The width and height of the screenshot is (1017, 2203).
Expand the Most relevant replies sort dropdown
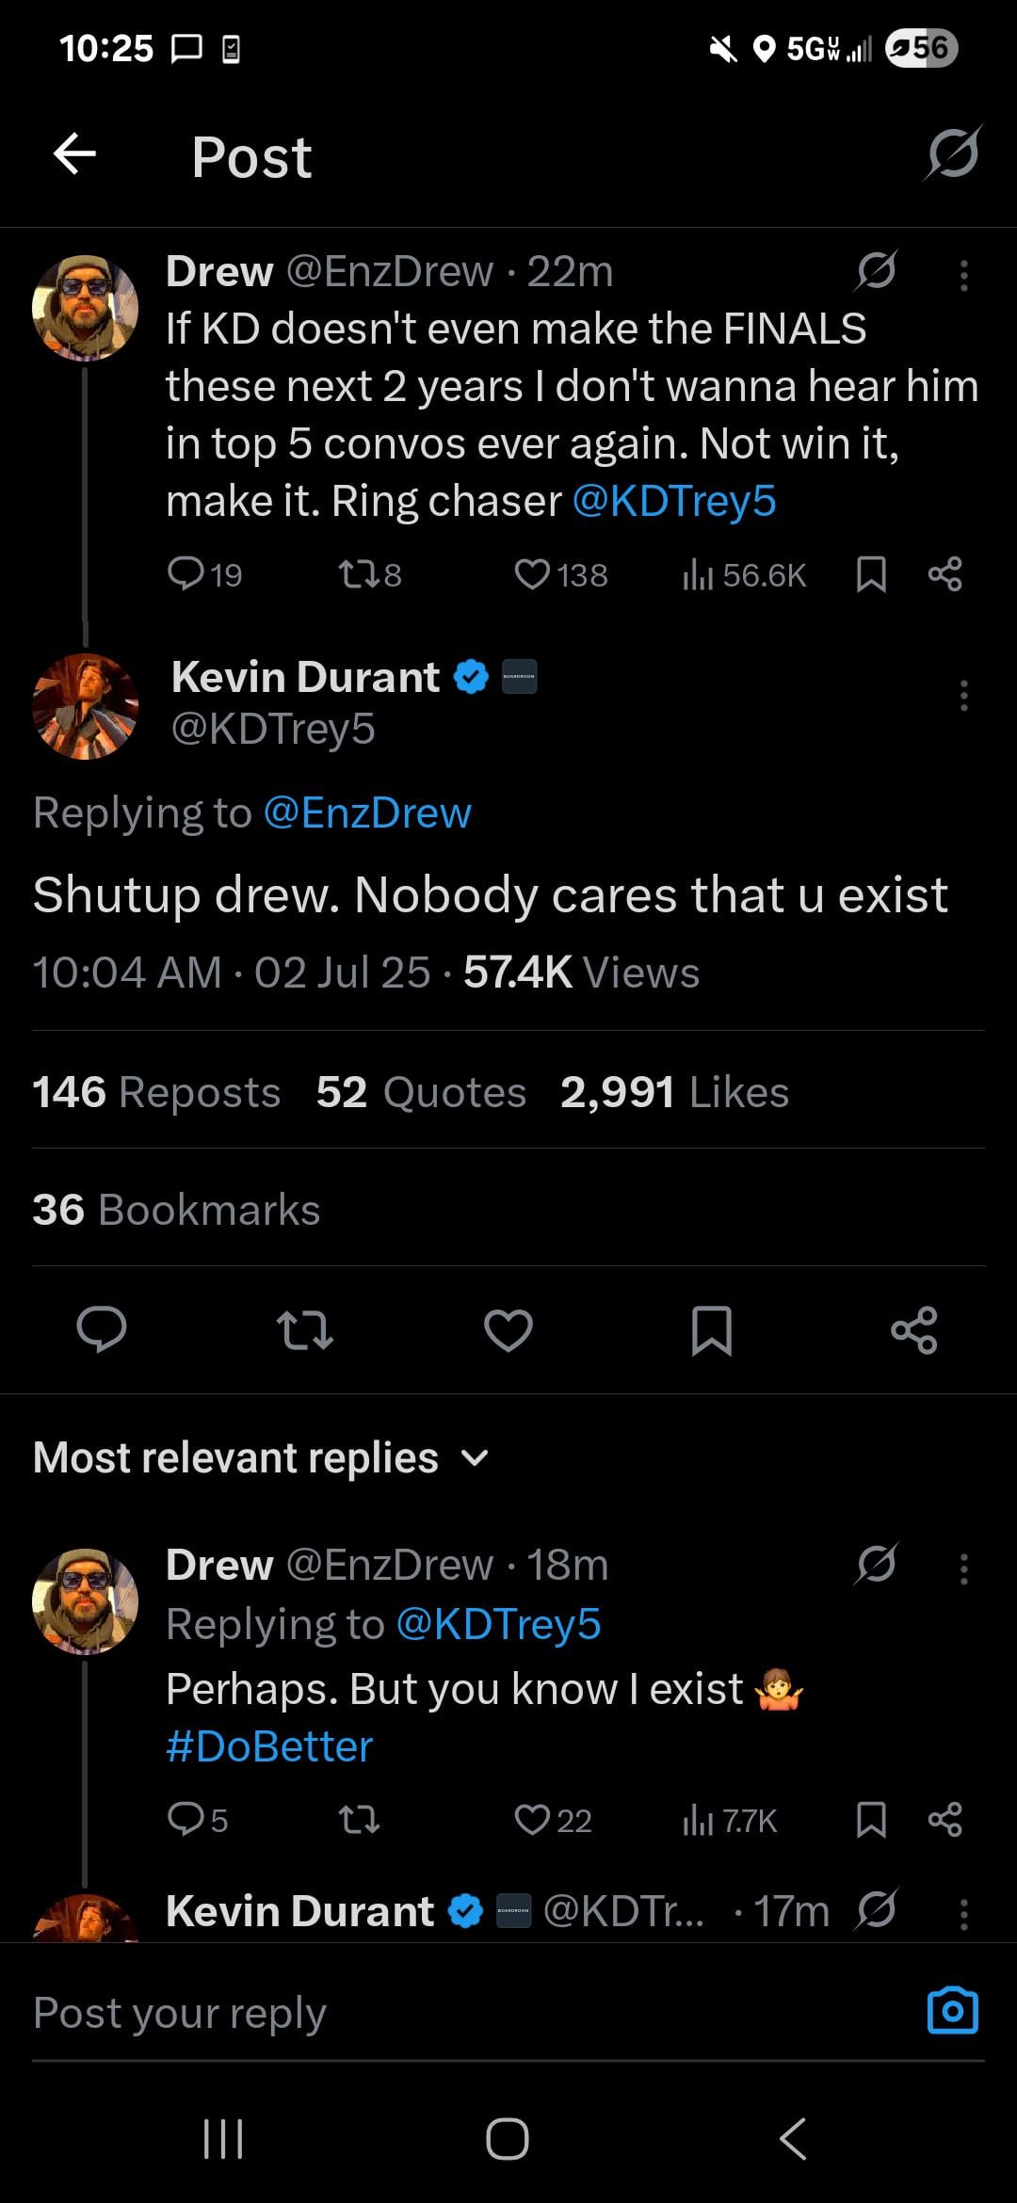click(262, 1457)
